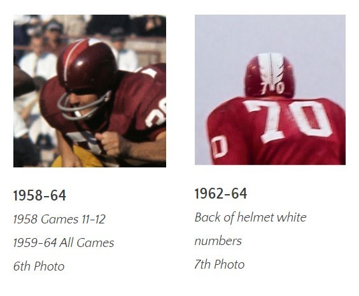
Task: Click the "7th Photo" caption text
Action: (x=220, y=264)
